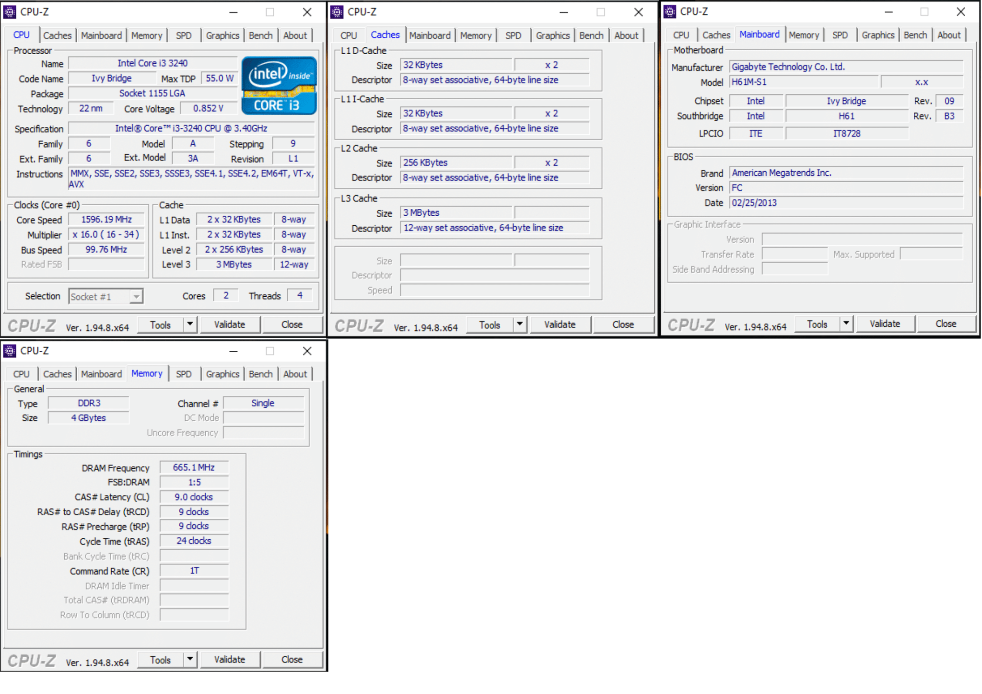Click CPU-Z app icon in Caches window title bar
The height and width of the screenshot is (694, 982).
tap(337, 12)
